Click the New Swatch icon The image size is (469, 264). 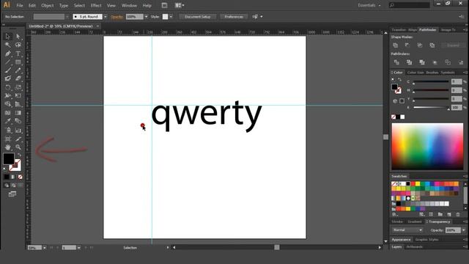tap(449, 214)
